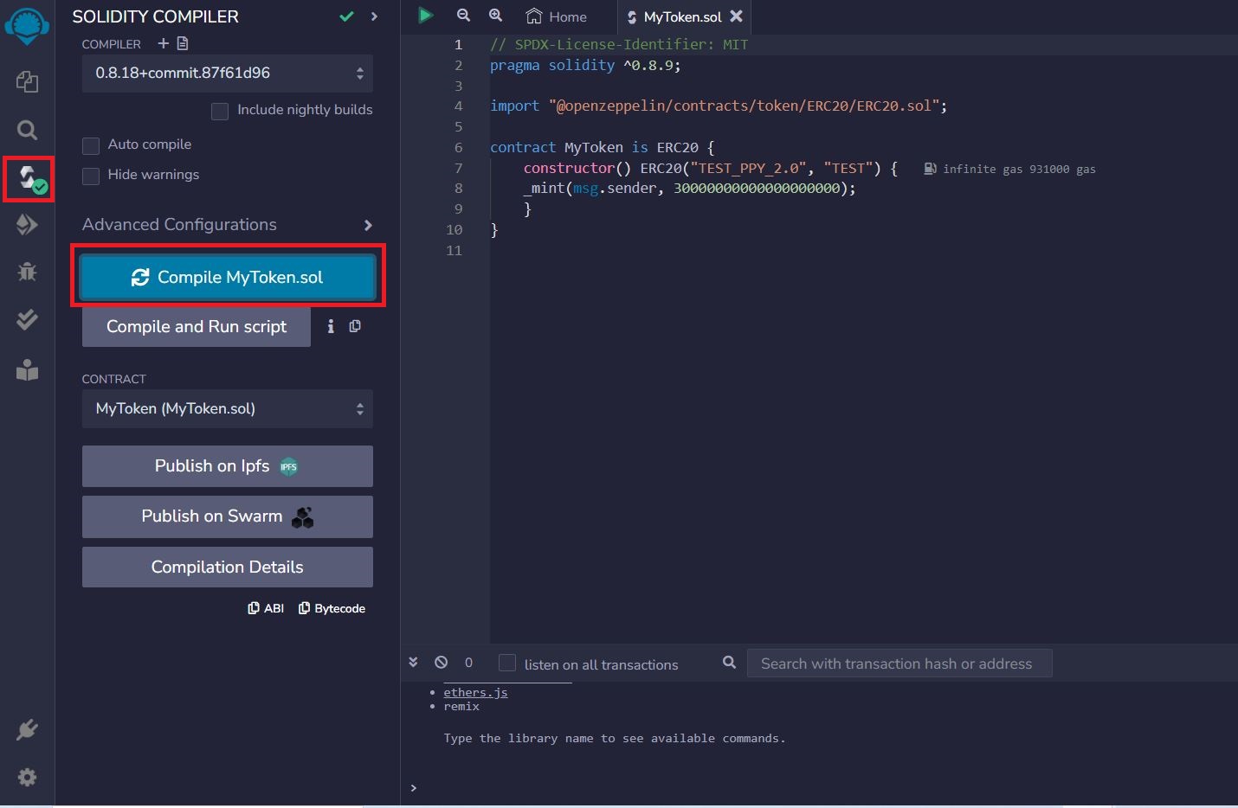Expand Advanced Configurations section
Screen dimensions: 1238x808
(228, 225)
